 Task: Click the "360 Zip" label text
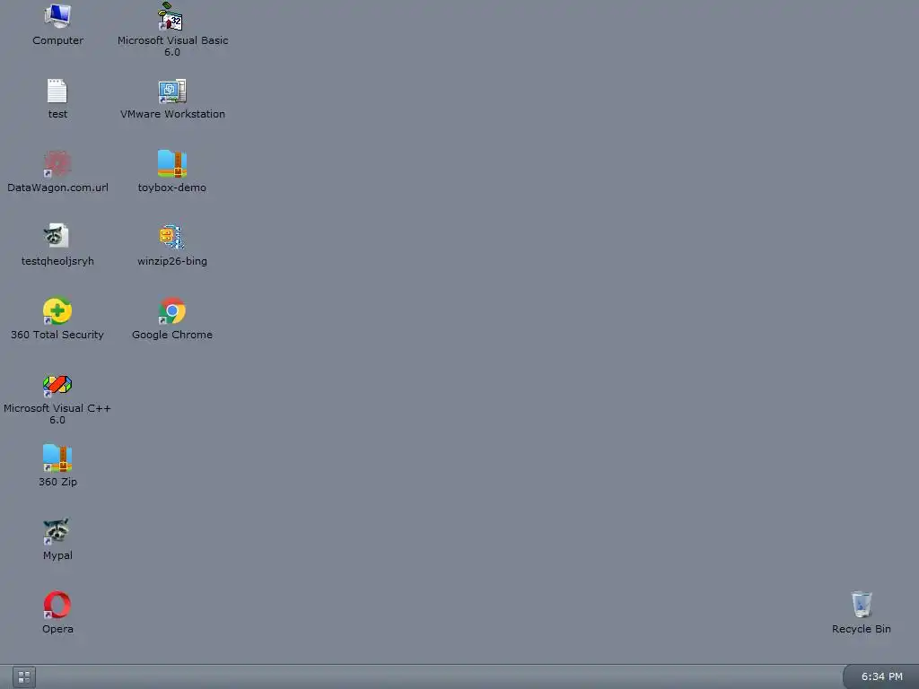57,482
